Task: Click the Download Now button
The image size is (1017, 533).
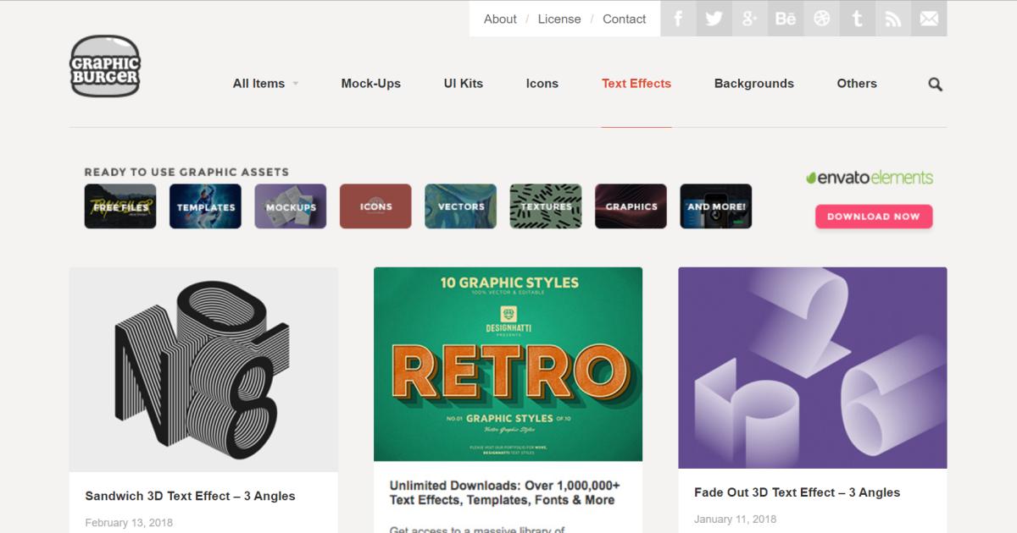Action: point(874,217)
